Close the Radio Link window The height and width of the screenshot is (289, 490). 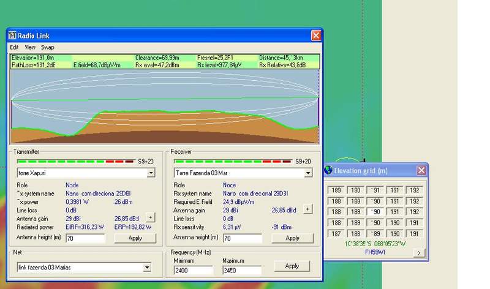coord(316,36)
